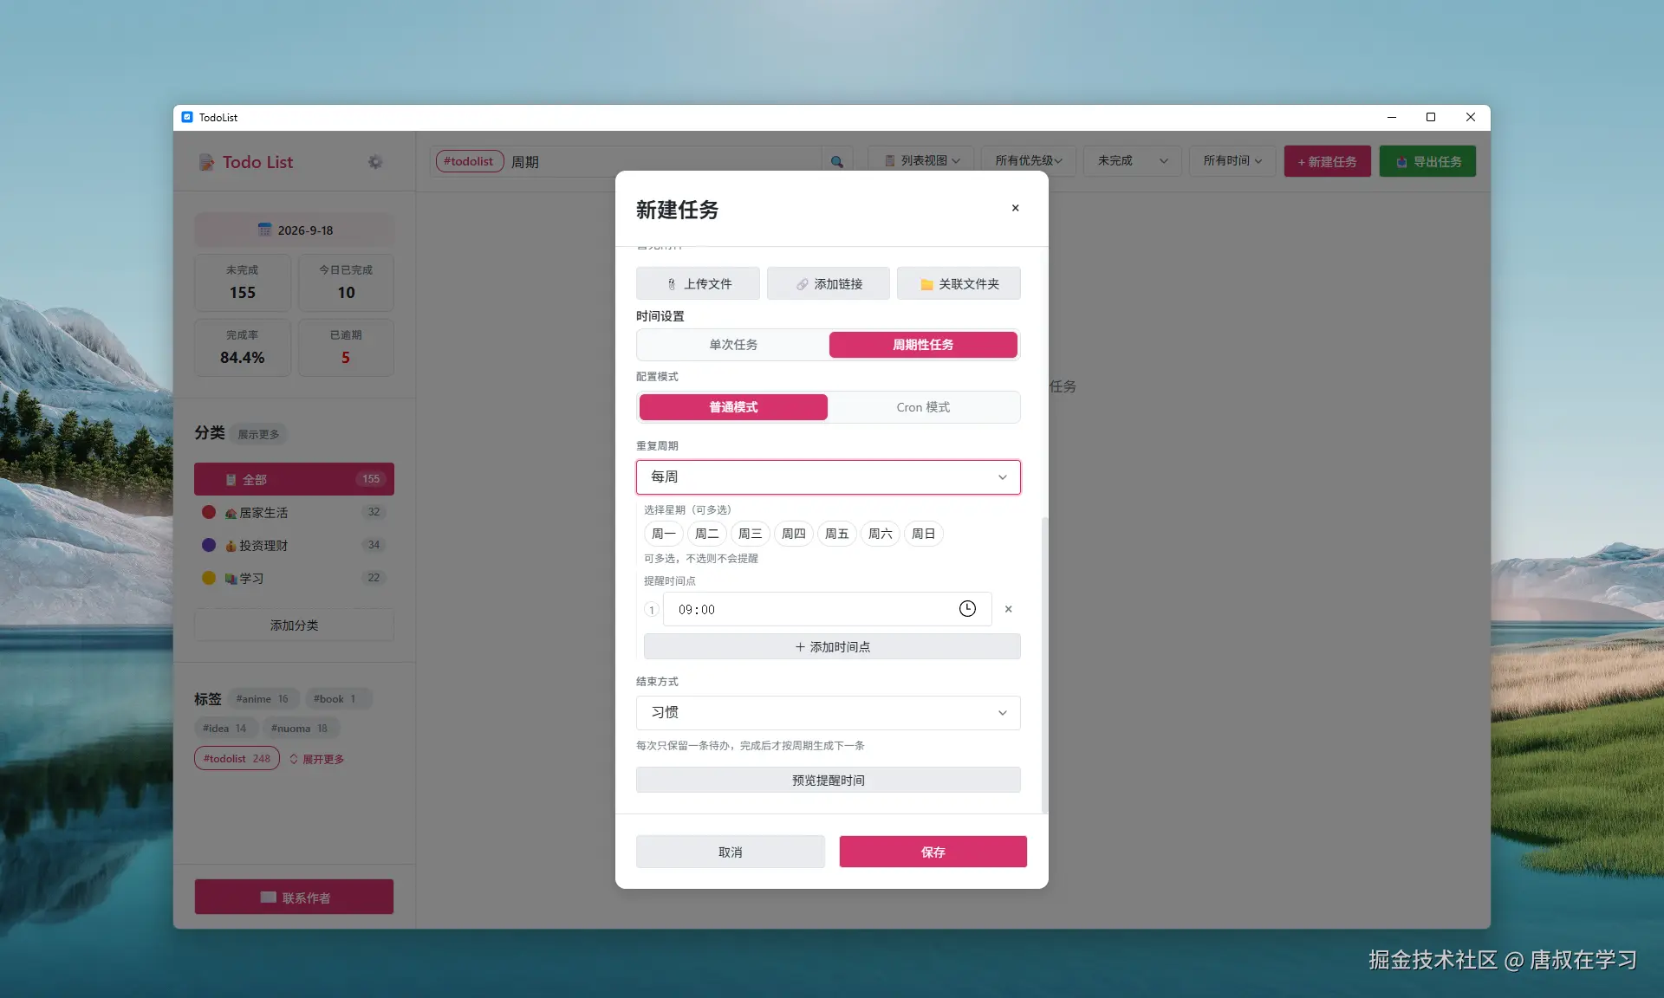The image size is (1664, 998).
Task: Click the yellow color dot of 学习
Action: [209, 578]
